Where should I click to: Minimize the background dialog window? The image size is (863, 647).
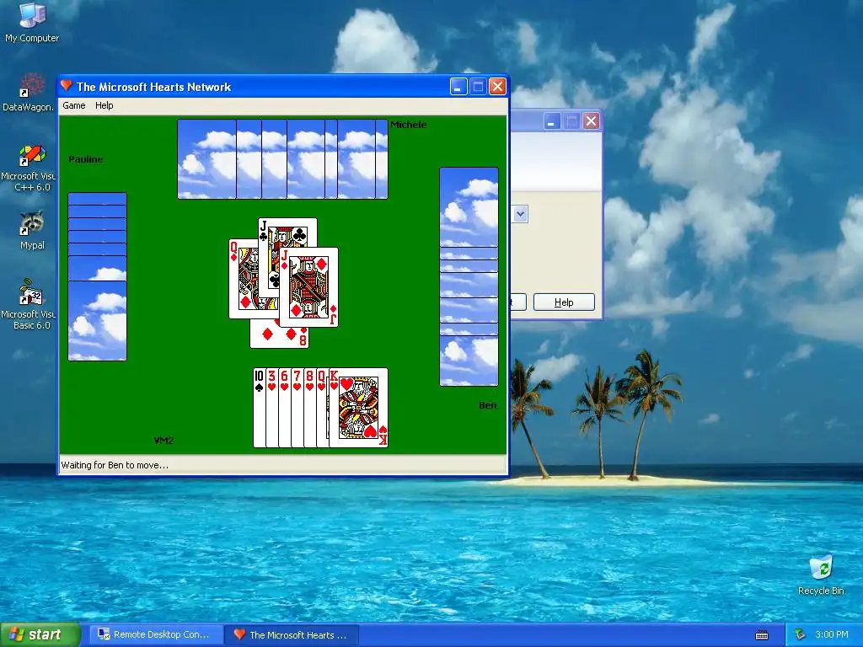[552, 121]
